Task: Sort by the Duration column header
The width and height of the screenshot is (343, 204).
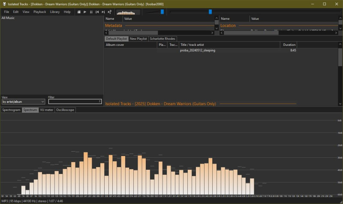Action: click(289, 45)
